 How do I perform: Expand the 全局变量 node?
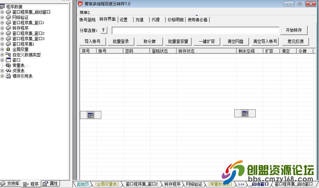2,49
